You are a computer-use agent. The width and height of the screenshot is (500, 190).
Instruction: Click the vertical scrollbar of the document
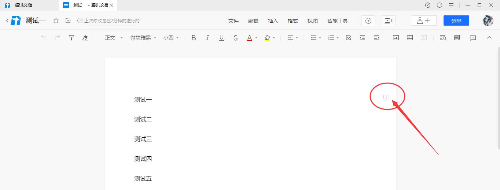click(499, 98)
